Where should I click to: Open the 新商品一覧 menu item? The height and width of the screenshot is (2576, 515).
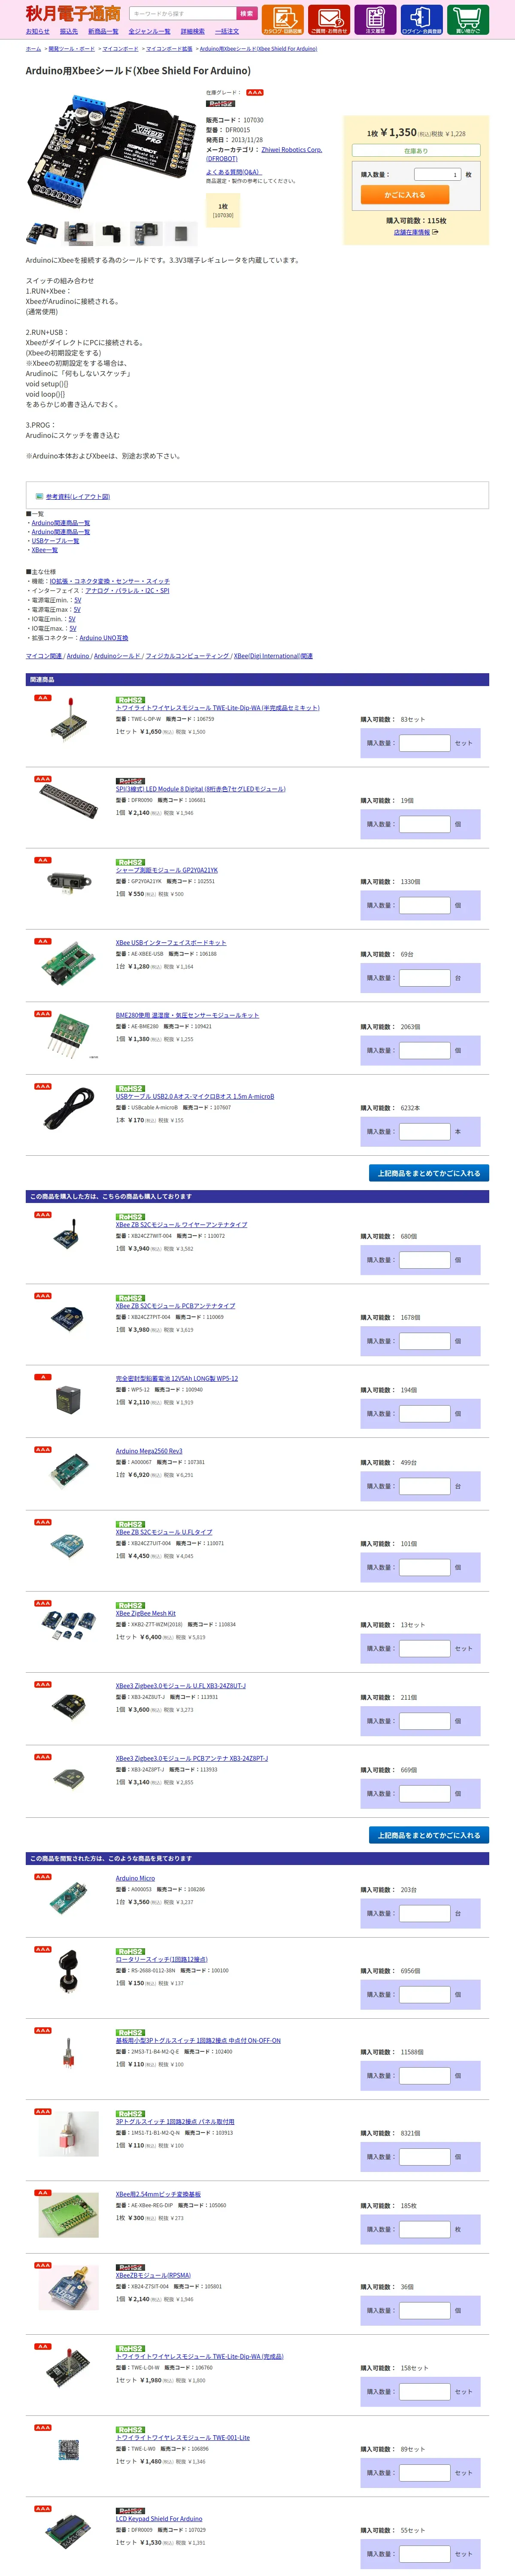click(103, 31)
